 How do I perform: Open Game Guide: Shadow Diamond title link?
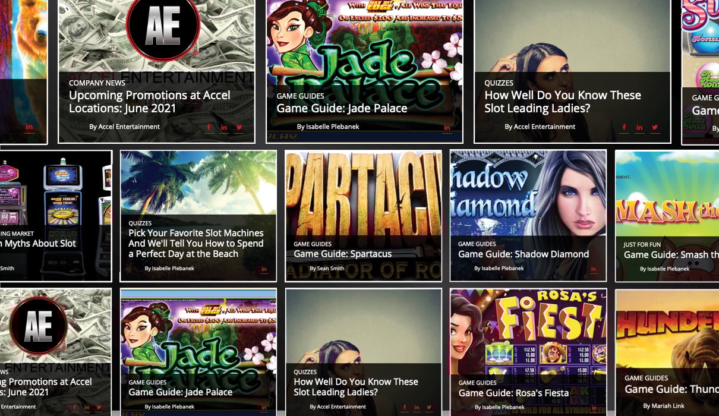pyautogui.click(x=523, y=254)
